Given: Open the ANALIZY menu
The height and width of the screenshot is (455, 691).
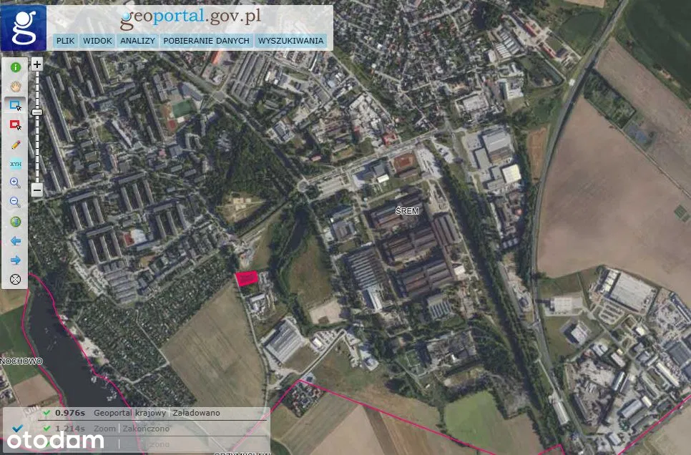Looking at the screenshot, I should [x=137, y=41].
